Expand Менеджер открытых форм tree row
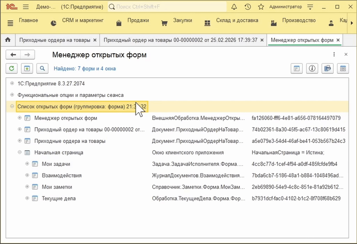The height and width of the screenshot is (244, 357). tap(20, 118)
